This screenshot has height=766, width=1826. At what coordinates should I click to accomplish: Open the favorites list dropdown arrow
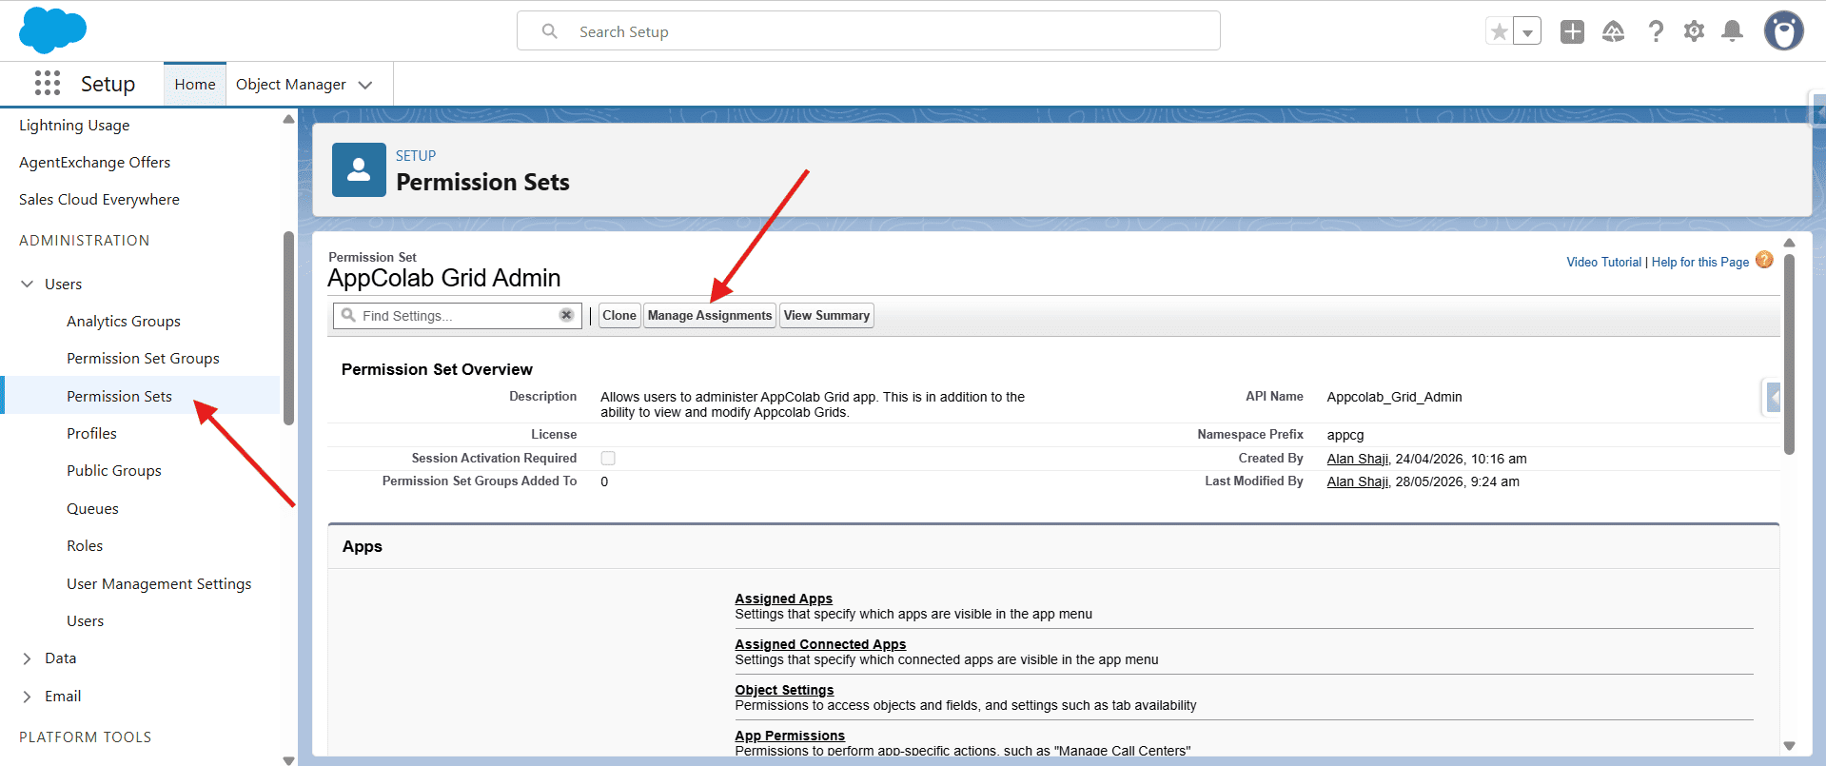[1527, 31]
